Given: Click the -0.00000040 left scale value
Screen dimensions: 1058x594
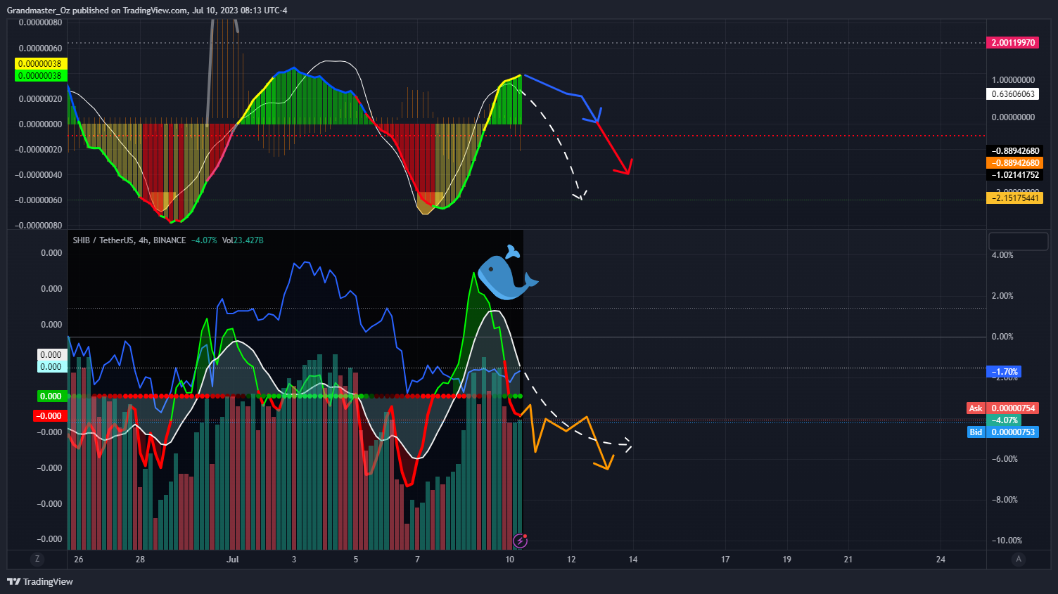Looking at the screenshot, I should (39, 175).
